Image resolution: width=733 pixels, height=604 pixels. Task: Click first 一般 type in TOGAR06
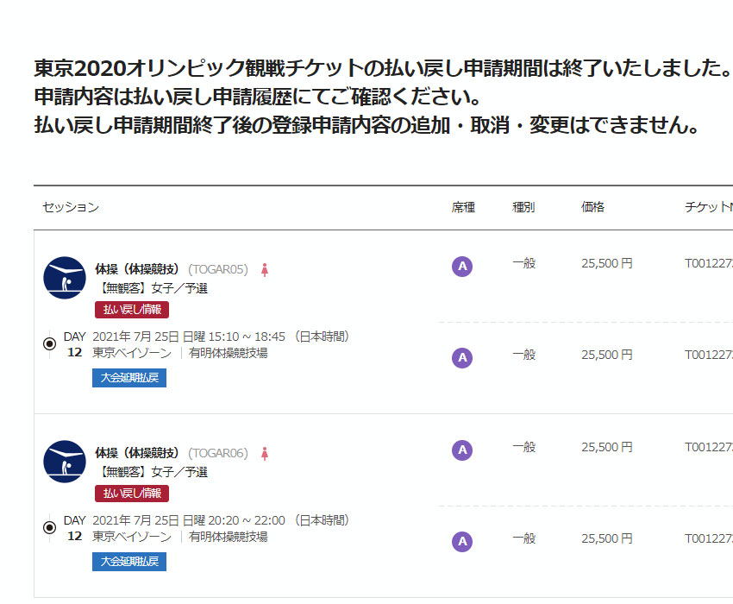[524, 447]
